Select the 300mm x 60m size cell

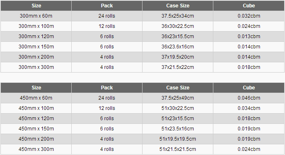36,16
